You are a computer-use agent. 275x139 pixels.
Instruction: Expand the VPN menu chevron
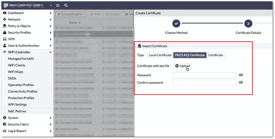[50, 39]
